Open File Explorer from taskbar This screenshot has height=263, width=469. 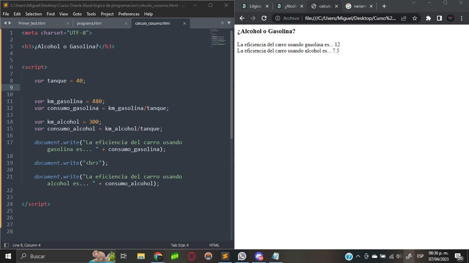[x=141, y=256]
